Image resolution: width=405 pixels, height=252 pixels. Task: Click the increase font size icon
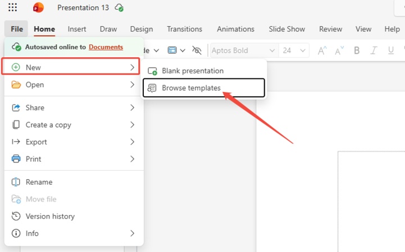[x=322, y=50]
